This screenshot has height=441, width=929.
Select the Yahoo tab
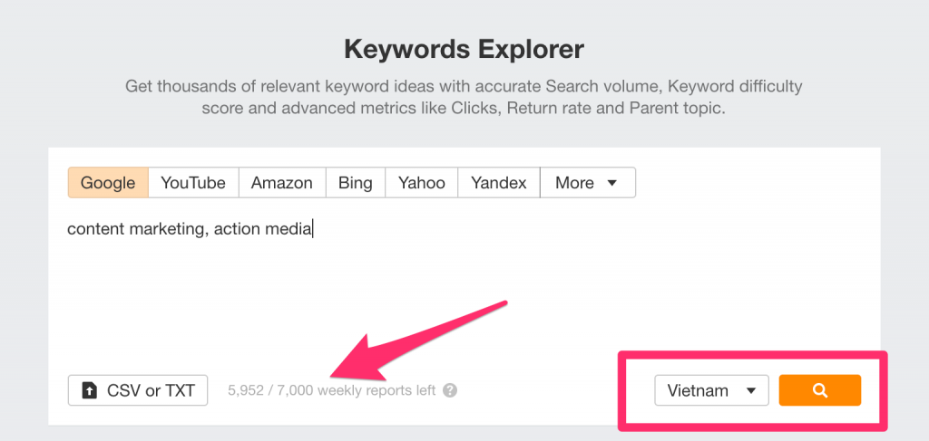click(x=421, y=183)
